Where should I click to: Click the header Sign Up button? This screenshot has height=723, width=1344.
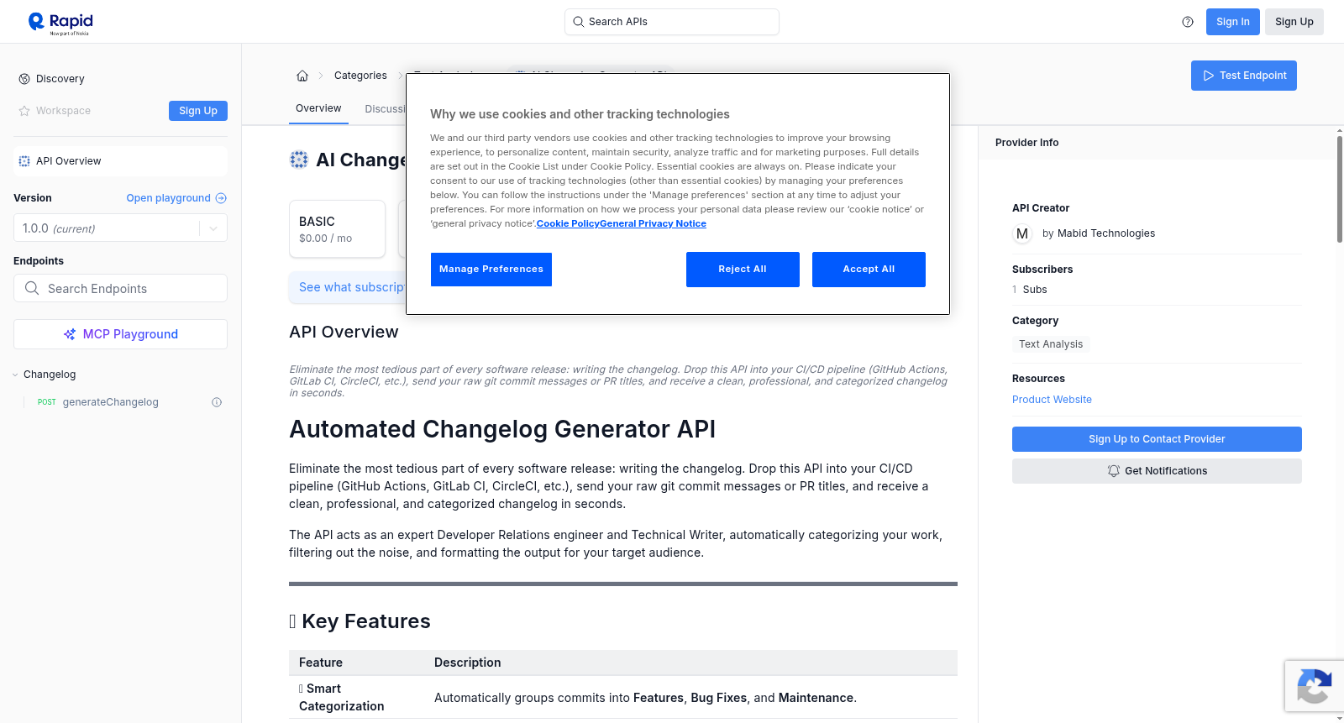pos(1294,22)
